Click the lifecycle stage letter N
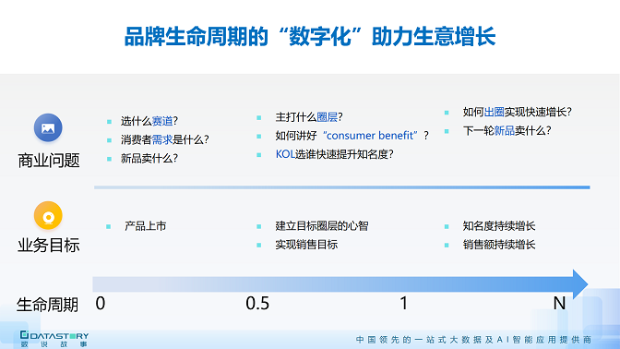 pos(559,304)
